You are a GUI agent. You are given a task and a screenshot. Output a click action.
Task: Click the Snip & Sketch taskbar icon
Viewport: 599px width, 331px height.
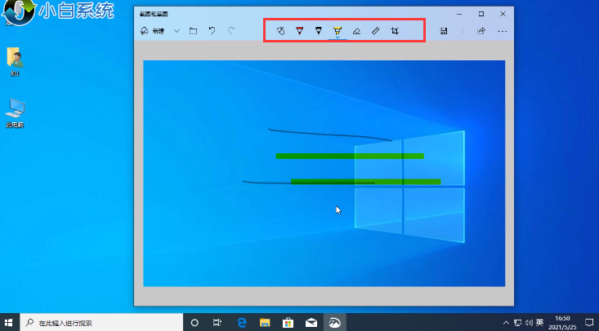coord(335,323)
